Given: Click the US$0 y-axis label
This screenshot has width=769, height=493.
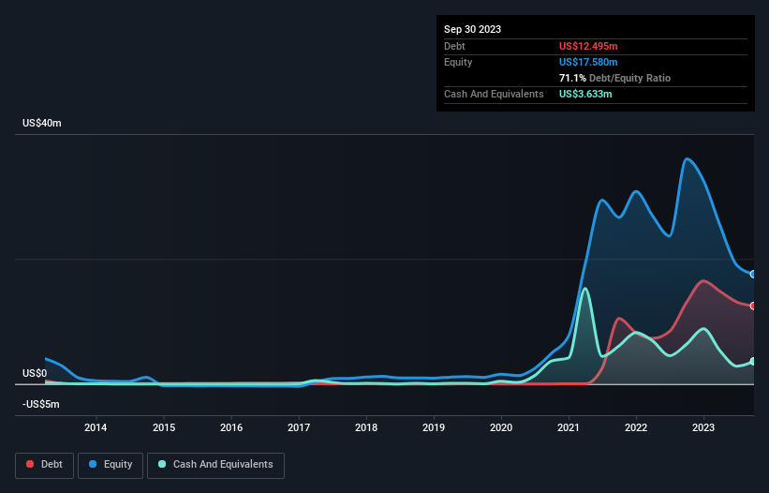Looking at the screenshot, I should click(35, 373).
